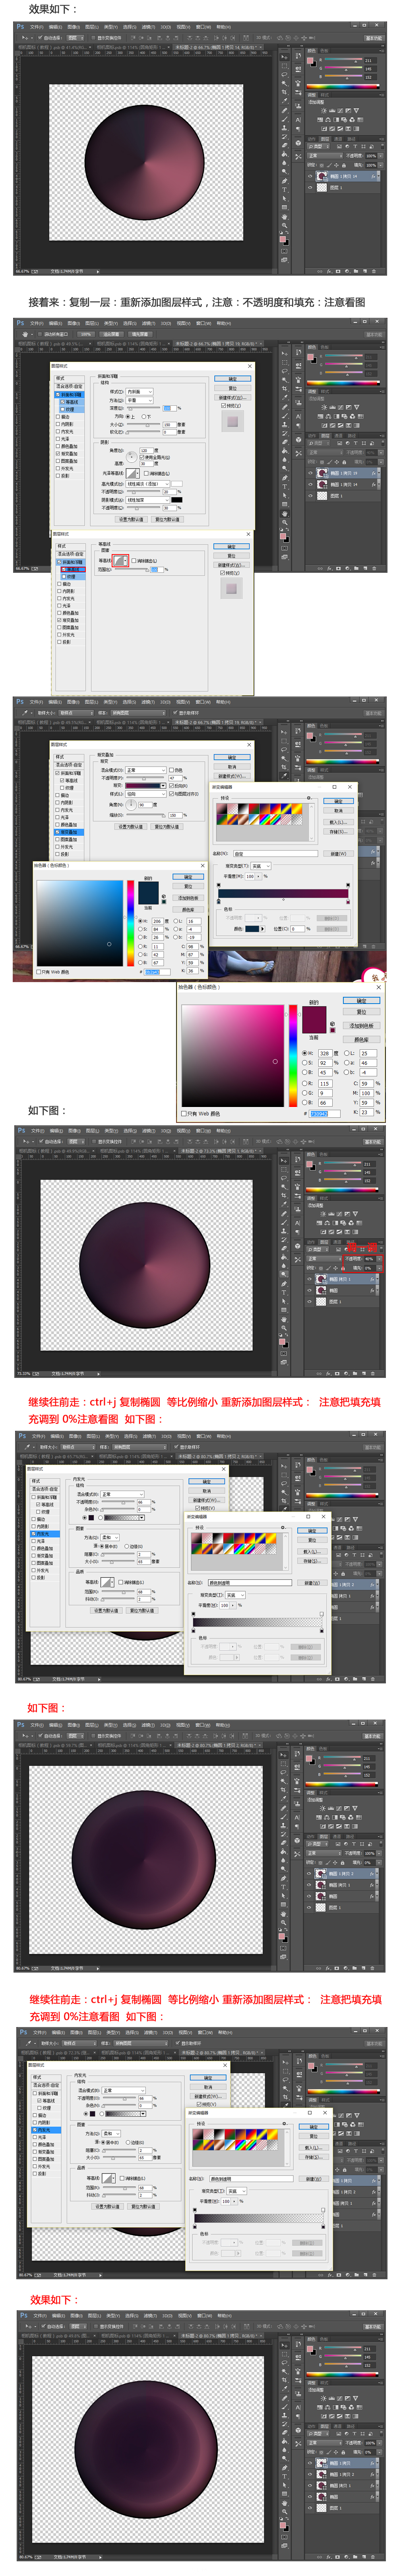
Task: Tick 只有 Web 颜色 in the plum color picker
Action: (x=184, y=1113)
